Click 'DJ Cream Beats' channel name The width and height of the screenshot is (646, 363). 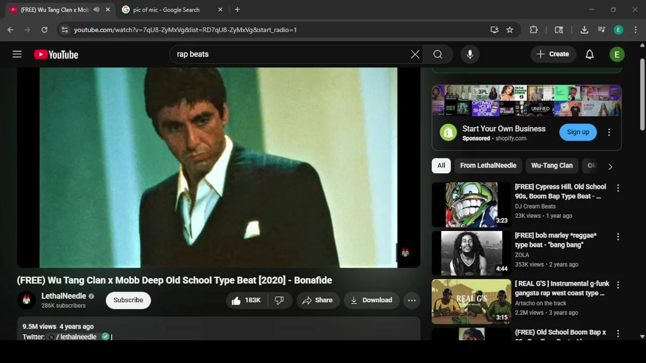pos(535,206)
